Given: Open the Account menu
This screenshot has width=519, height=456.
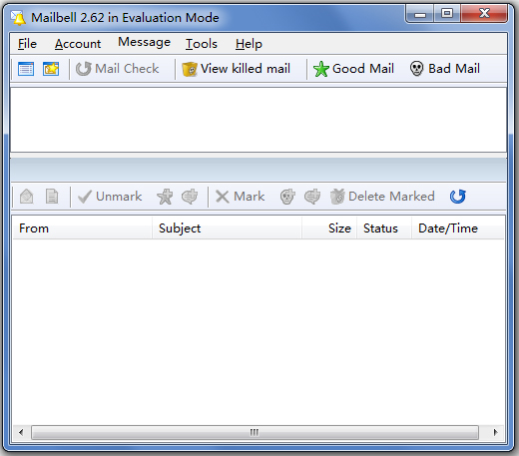Looking at the screenshot, I should [x=78, y=44].
